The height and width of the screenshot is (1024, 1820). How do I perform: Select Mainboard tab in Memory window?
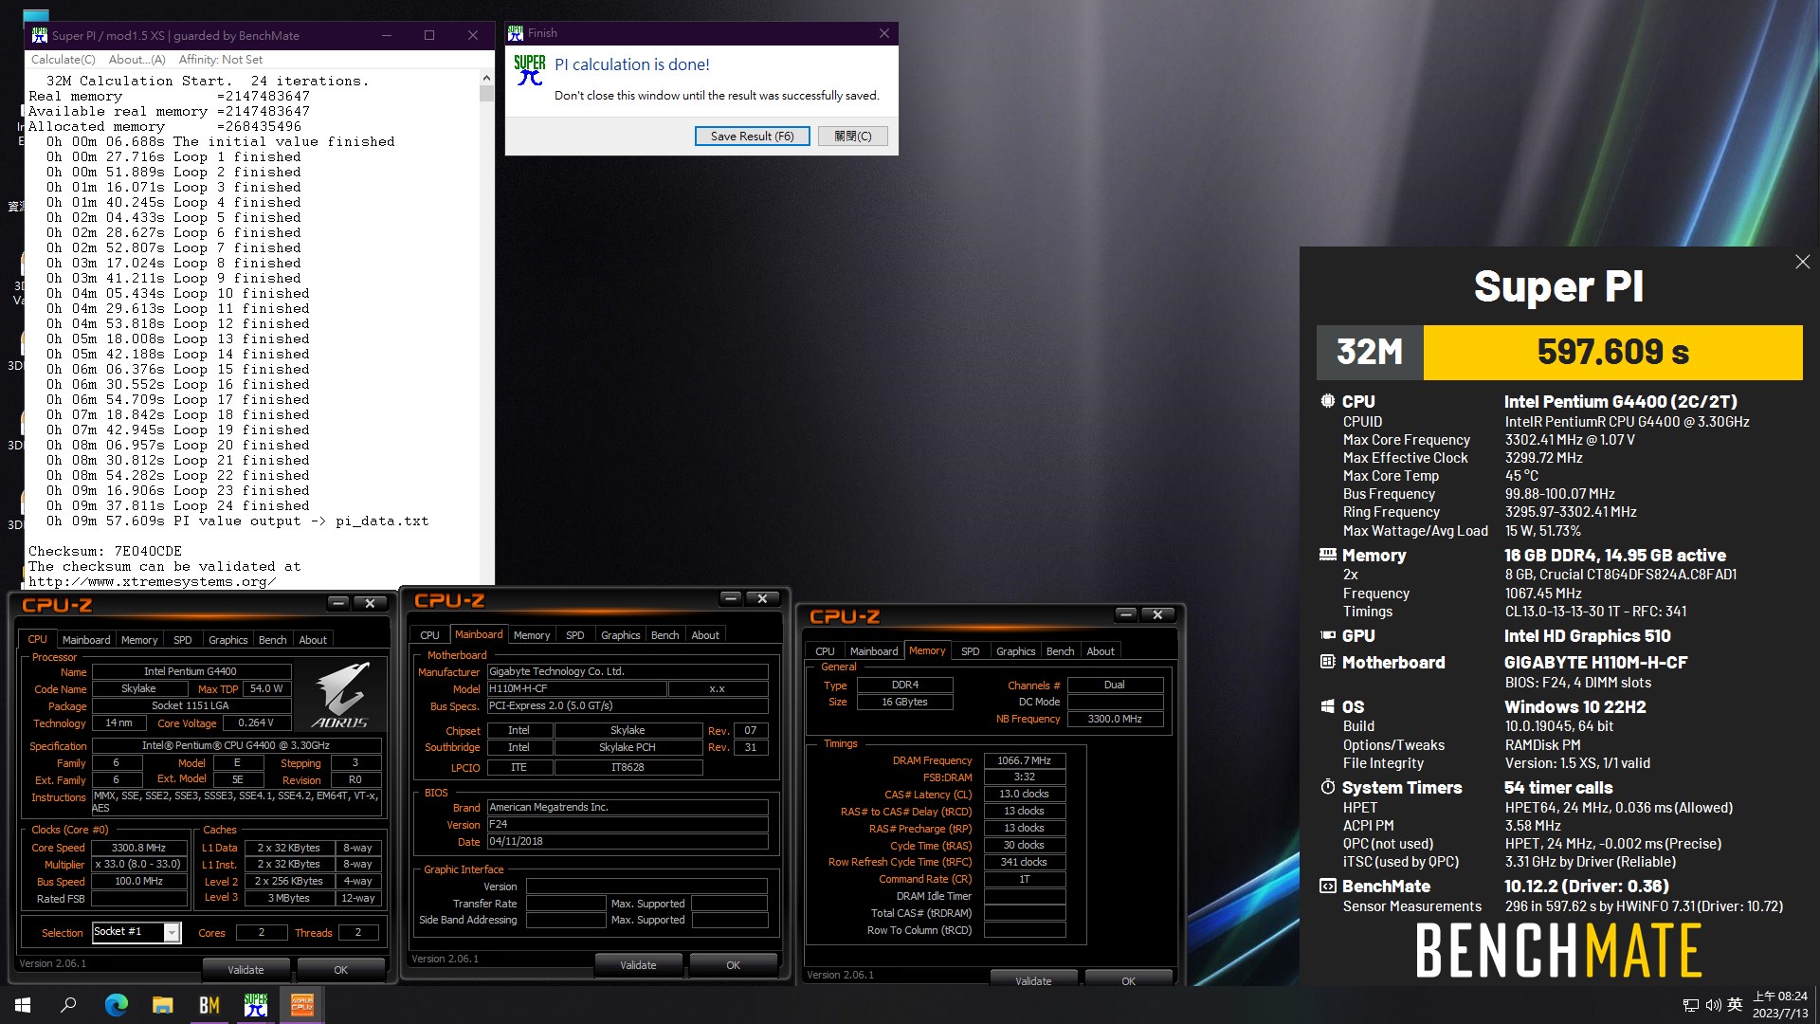[x=874, y=651]
